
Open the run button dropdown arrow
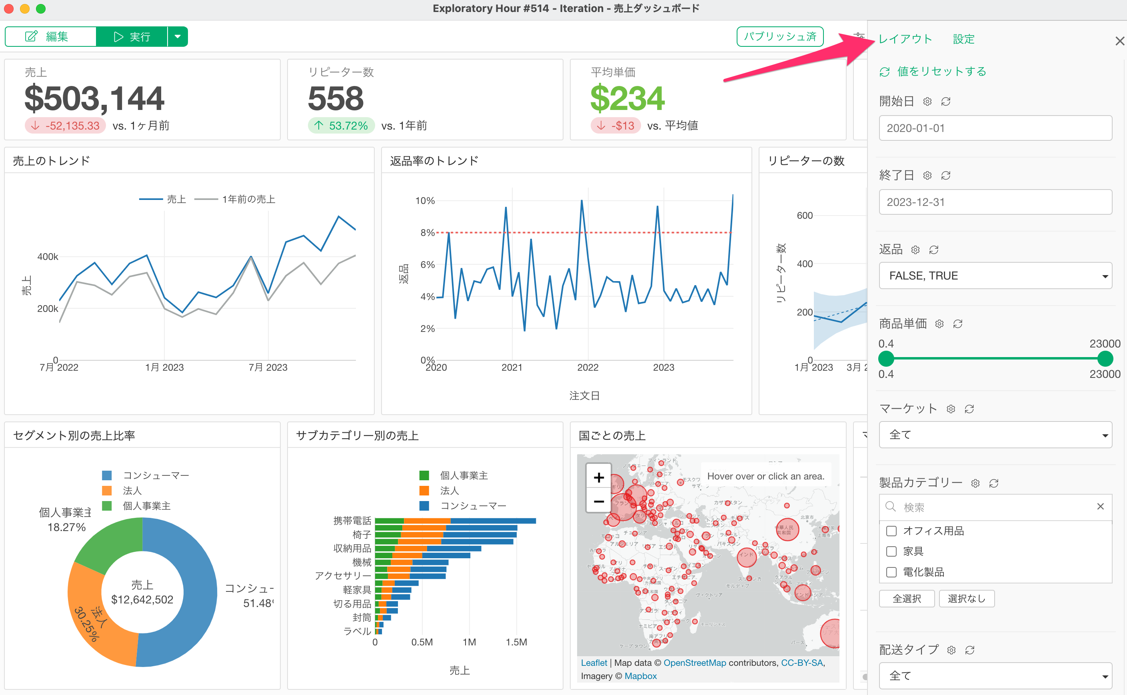178,36
